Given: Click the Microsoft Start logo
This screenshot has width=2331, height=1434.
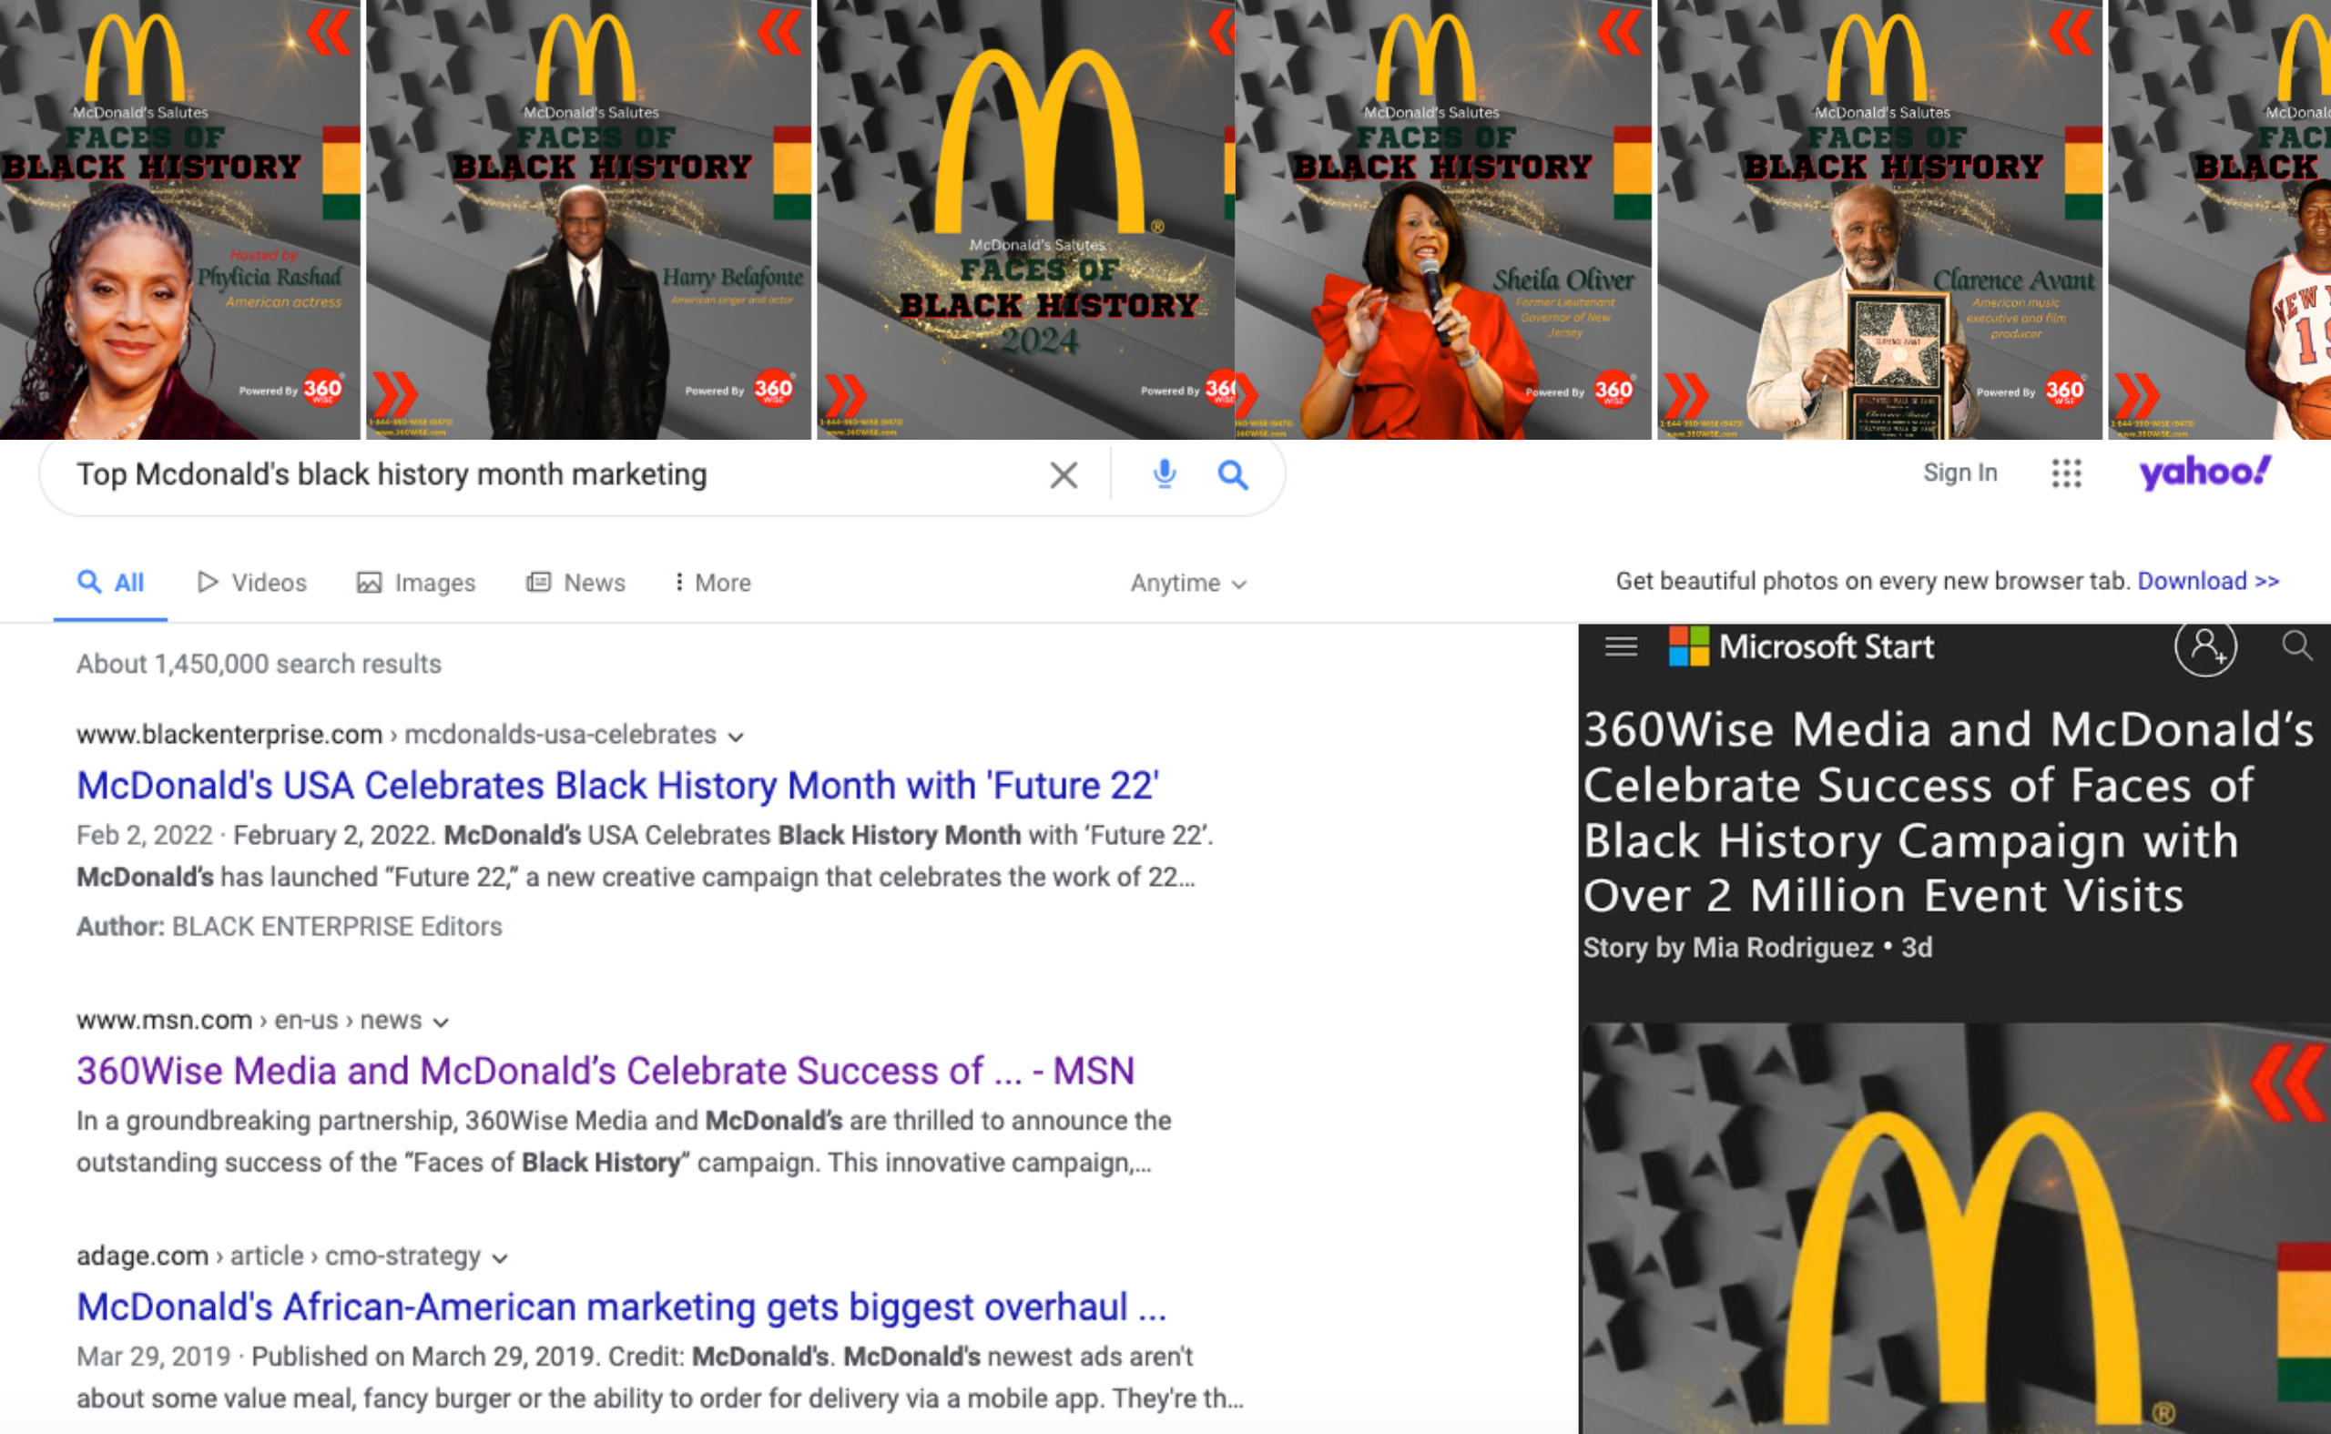Looking at the screenshot, I should pos(1800,646).
